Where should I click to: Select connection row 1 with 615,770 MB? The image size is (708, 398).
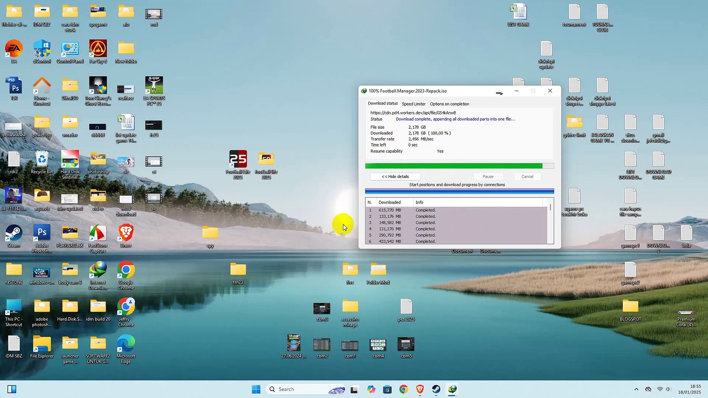pyautogui.click(x=456, y=210)
